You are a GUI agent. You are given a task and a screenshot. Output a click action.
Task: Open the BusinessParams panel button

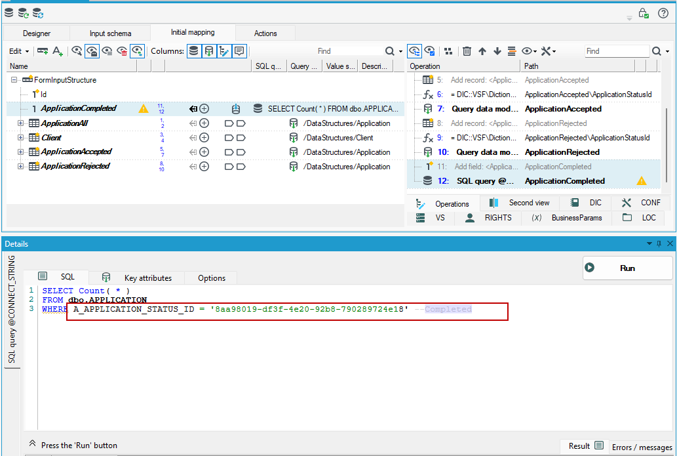(567, 218)
